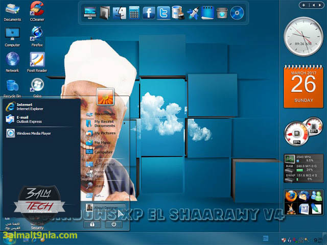Open My Pictures in the Start menu

point(101,133)
